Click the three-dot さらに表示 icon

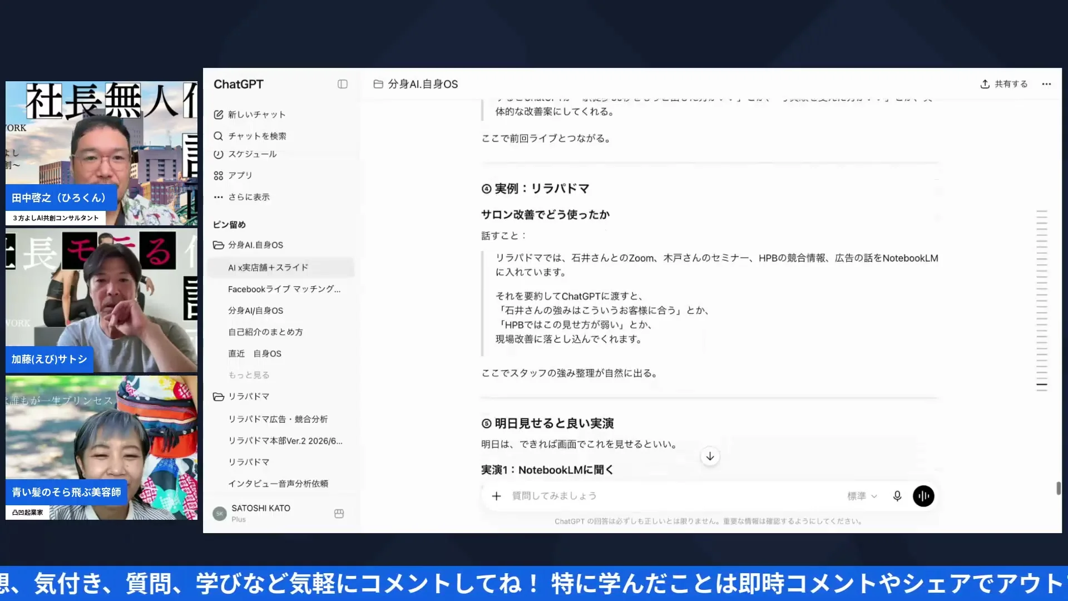pyautogui.click(x=219, y=197)
